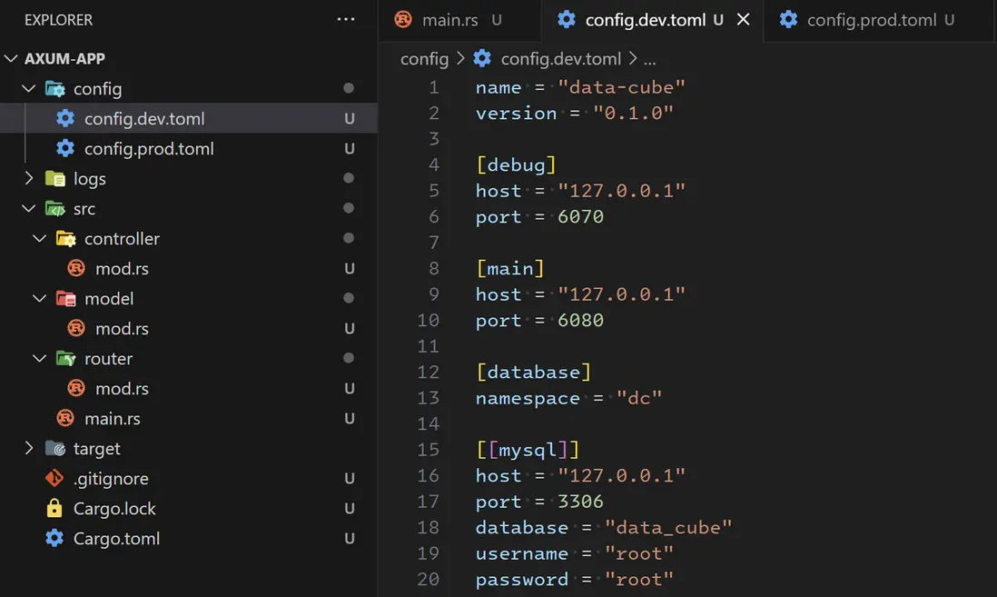Click the logs folder icon

point(54,179)
